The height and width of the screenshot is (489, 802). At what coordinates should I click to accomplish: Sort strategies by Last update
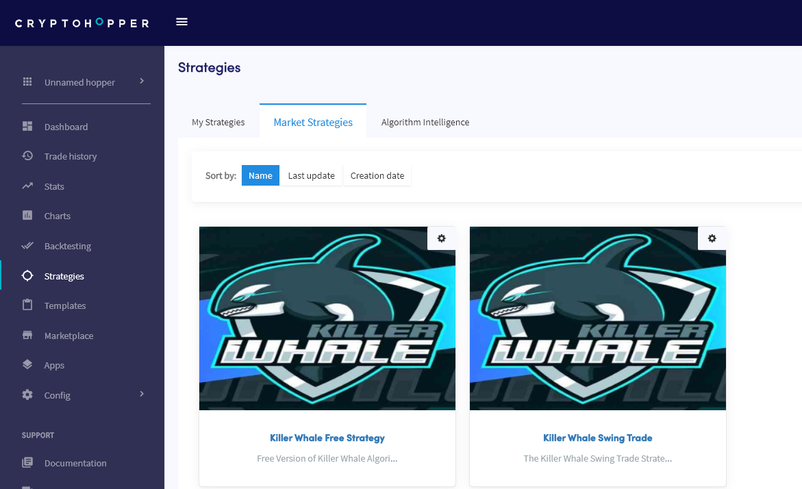pyautogui.click(x=311, y=175)
